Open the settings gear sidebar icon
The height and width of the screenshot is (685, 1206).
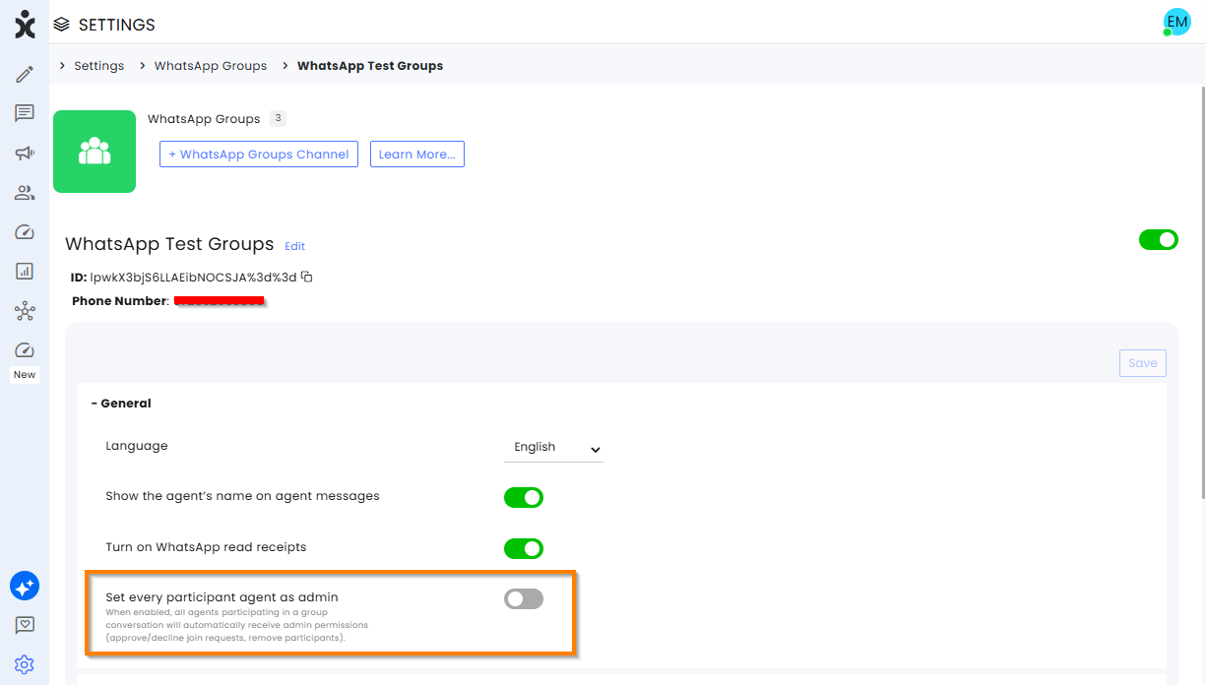point(25,664)
